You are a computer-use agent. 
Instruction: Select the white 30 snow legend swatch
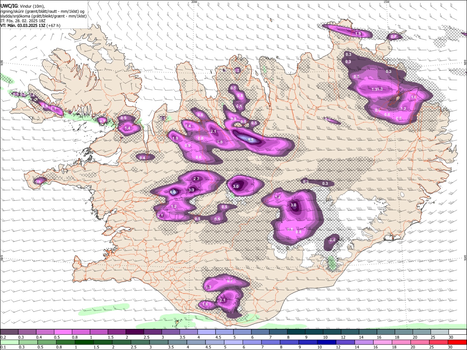(x=458, y=332)
